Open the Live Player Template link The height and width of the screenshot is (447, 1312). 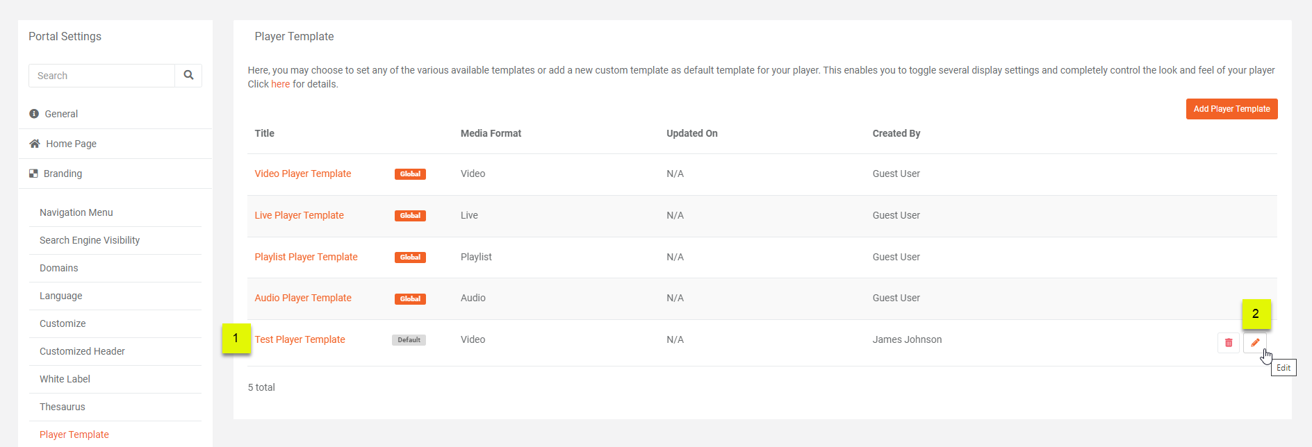click(x=299, y=215)
